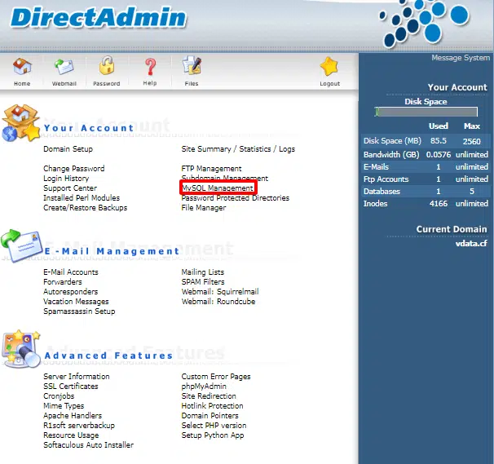Open Mime Types
The height and width of the screenshot is (464, 494).
pos(64,405)
